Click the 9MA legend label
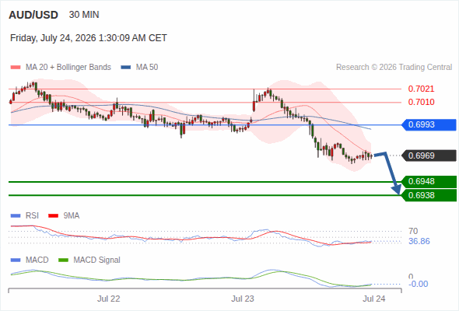This screenshot has height=311, width=459. point(72,216)
